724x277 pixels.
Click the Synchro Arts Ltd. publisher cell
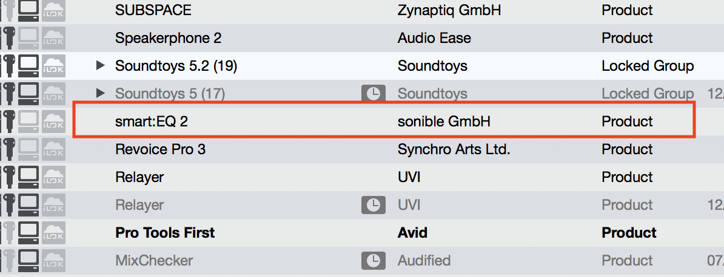pyautogui.click(x=454, y=149)
